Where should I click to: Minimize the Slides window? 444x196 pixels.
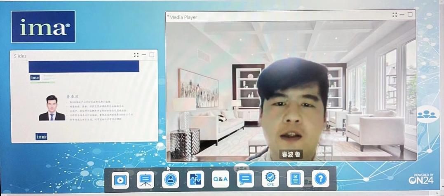pos(144,55)
